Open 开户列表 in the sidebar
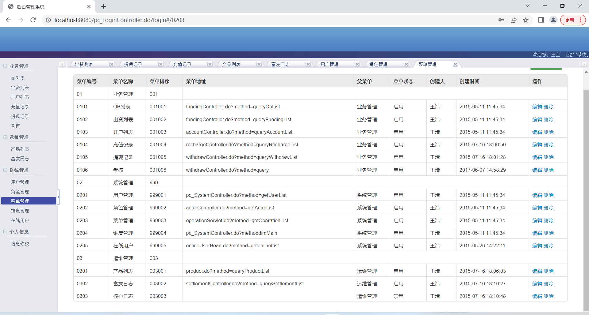The height and width of the screenshot is (315, 589). [20, 97]
